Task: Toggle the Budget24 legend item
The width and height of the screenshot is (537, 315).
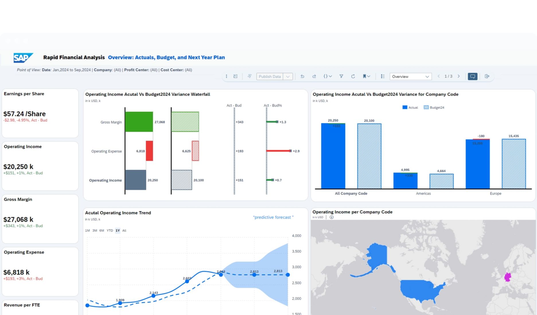Action: (434, 107)
